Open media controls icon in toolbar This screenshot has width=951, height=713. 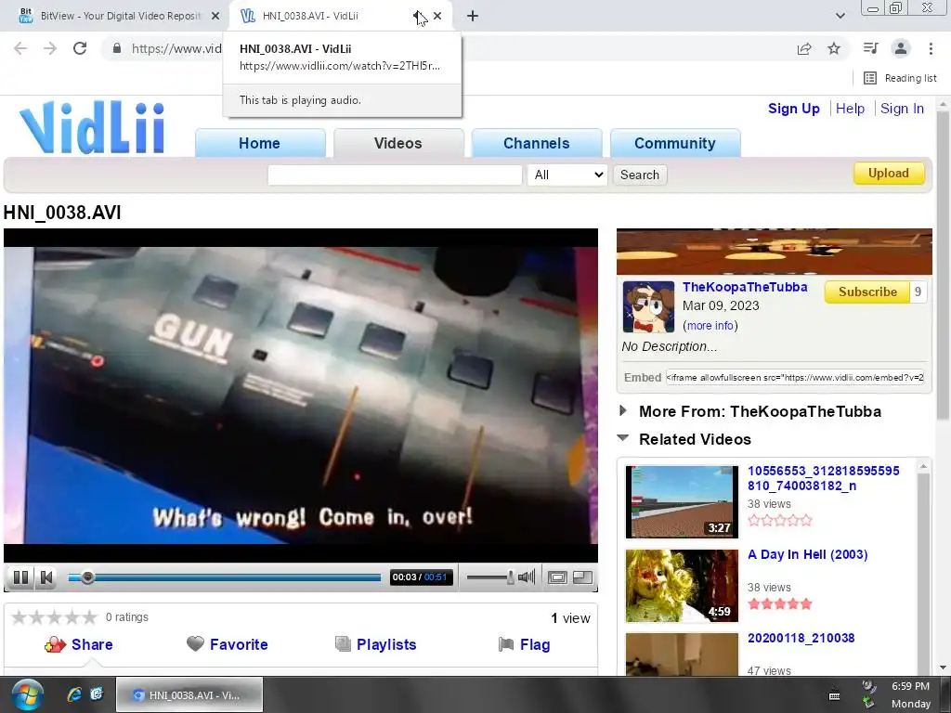pyautogui.click(x=870, y=48)
